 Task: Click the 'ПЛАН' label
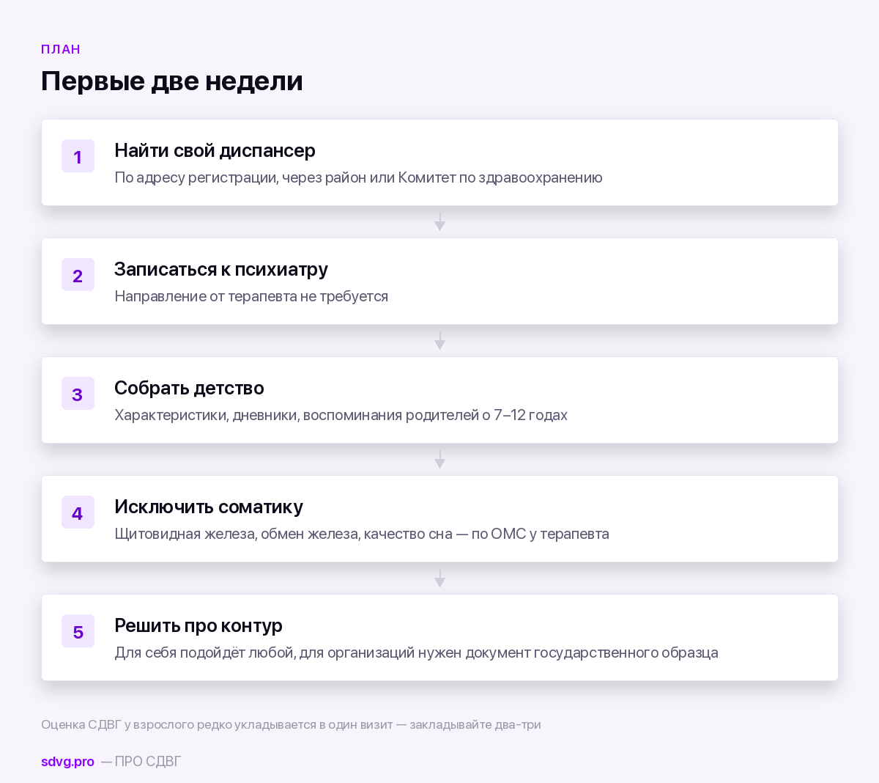click(x=61, y=49)
